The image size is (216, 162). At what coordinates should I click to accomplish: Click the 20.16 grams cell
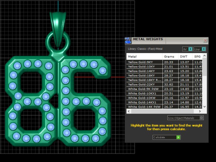click(x=171, y=98)
